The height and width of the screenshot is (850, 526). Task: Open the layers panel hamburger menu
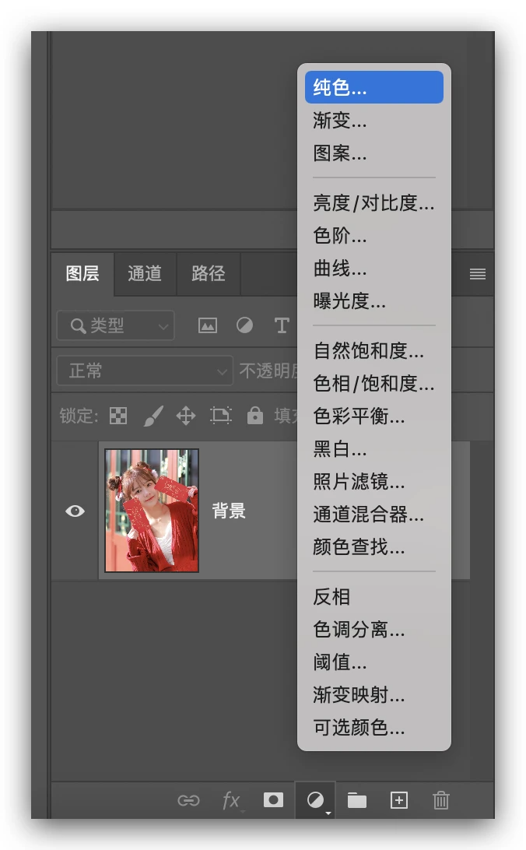(x=478, y=274)
